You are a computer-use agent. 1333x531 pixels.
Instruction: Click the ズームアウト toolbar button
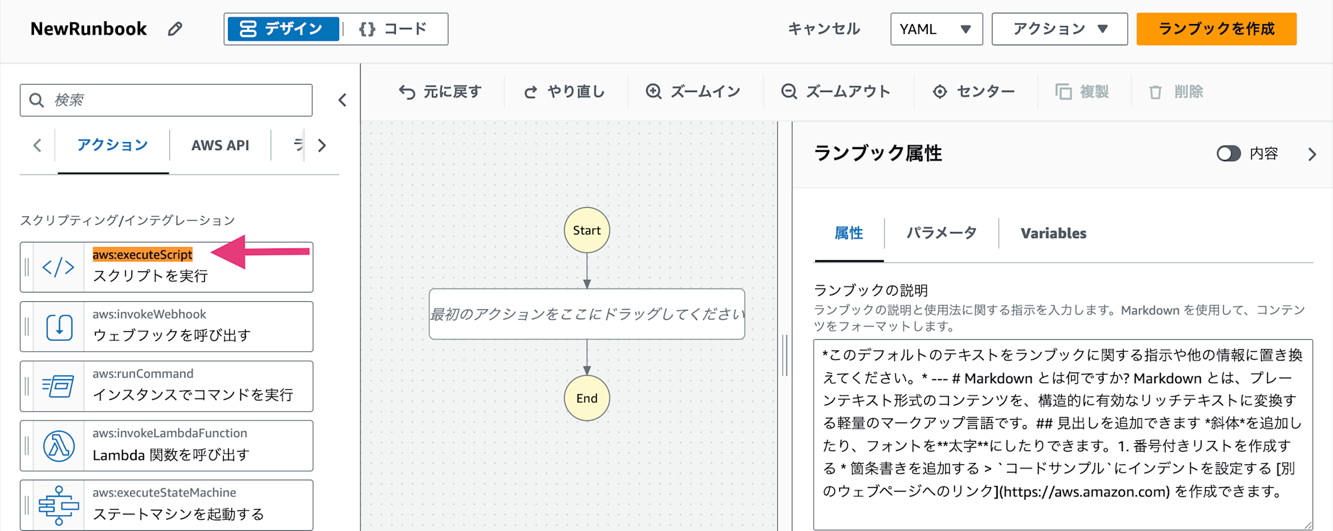[x=836, y=91]
